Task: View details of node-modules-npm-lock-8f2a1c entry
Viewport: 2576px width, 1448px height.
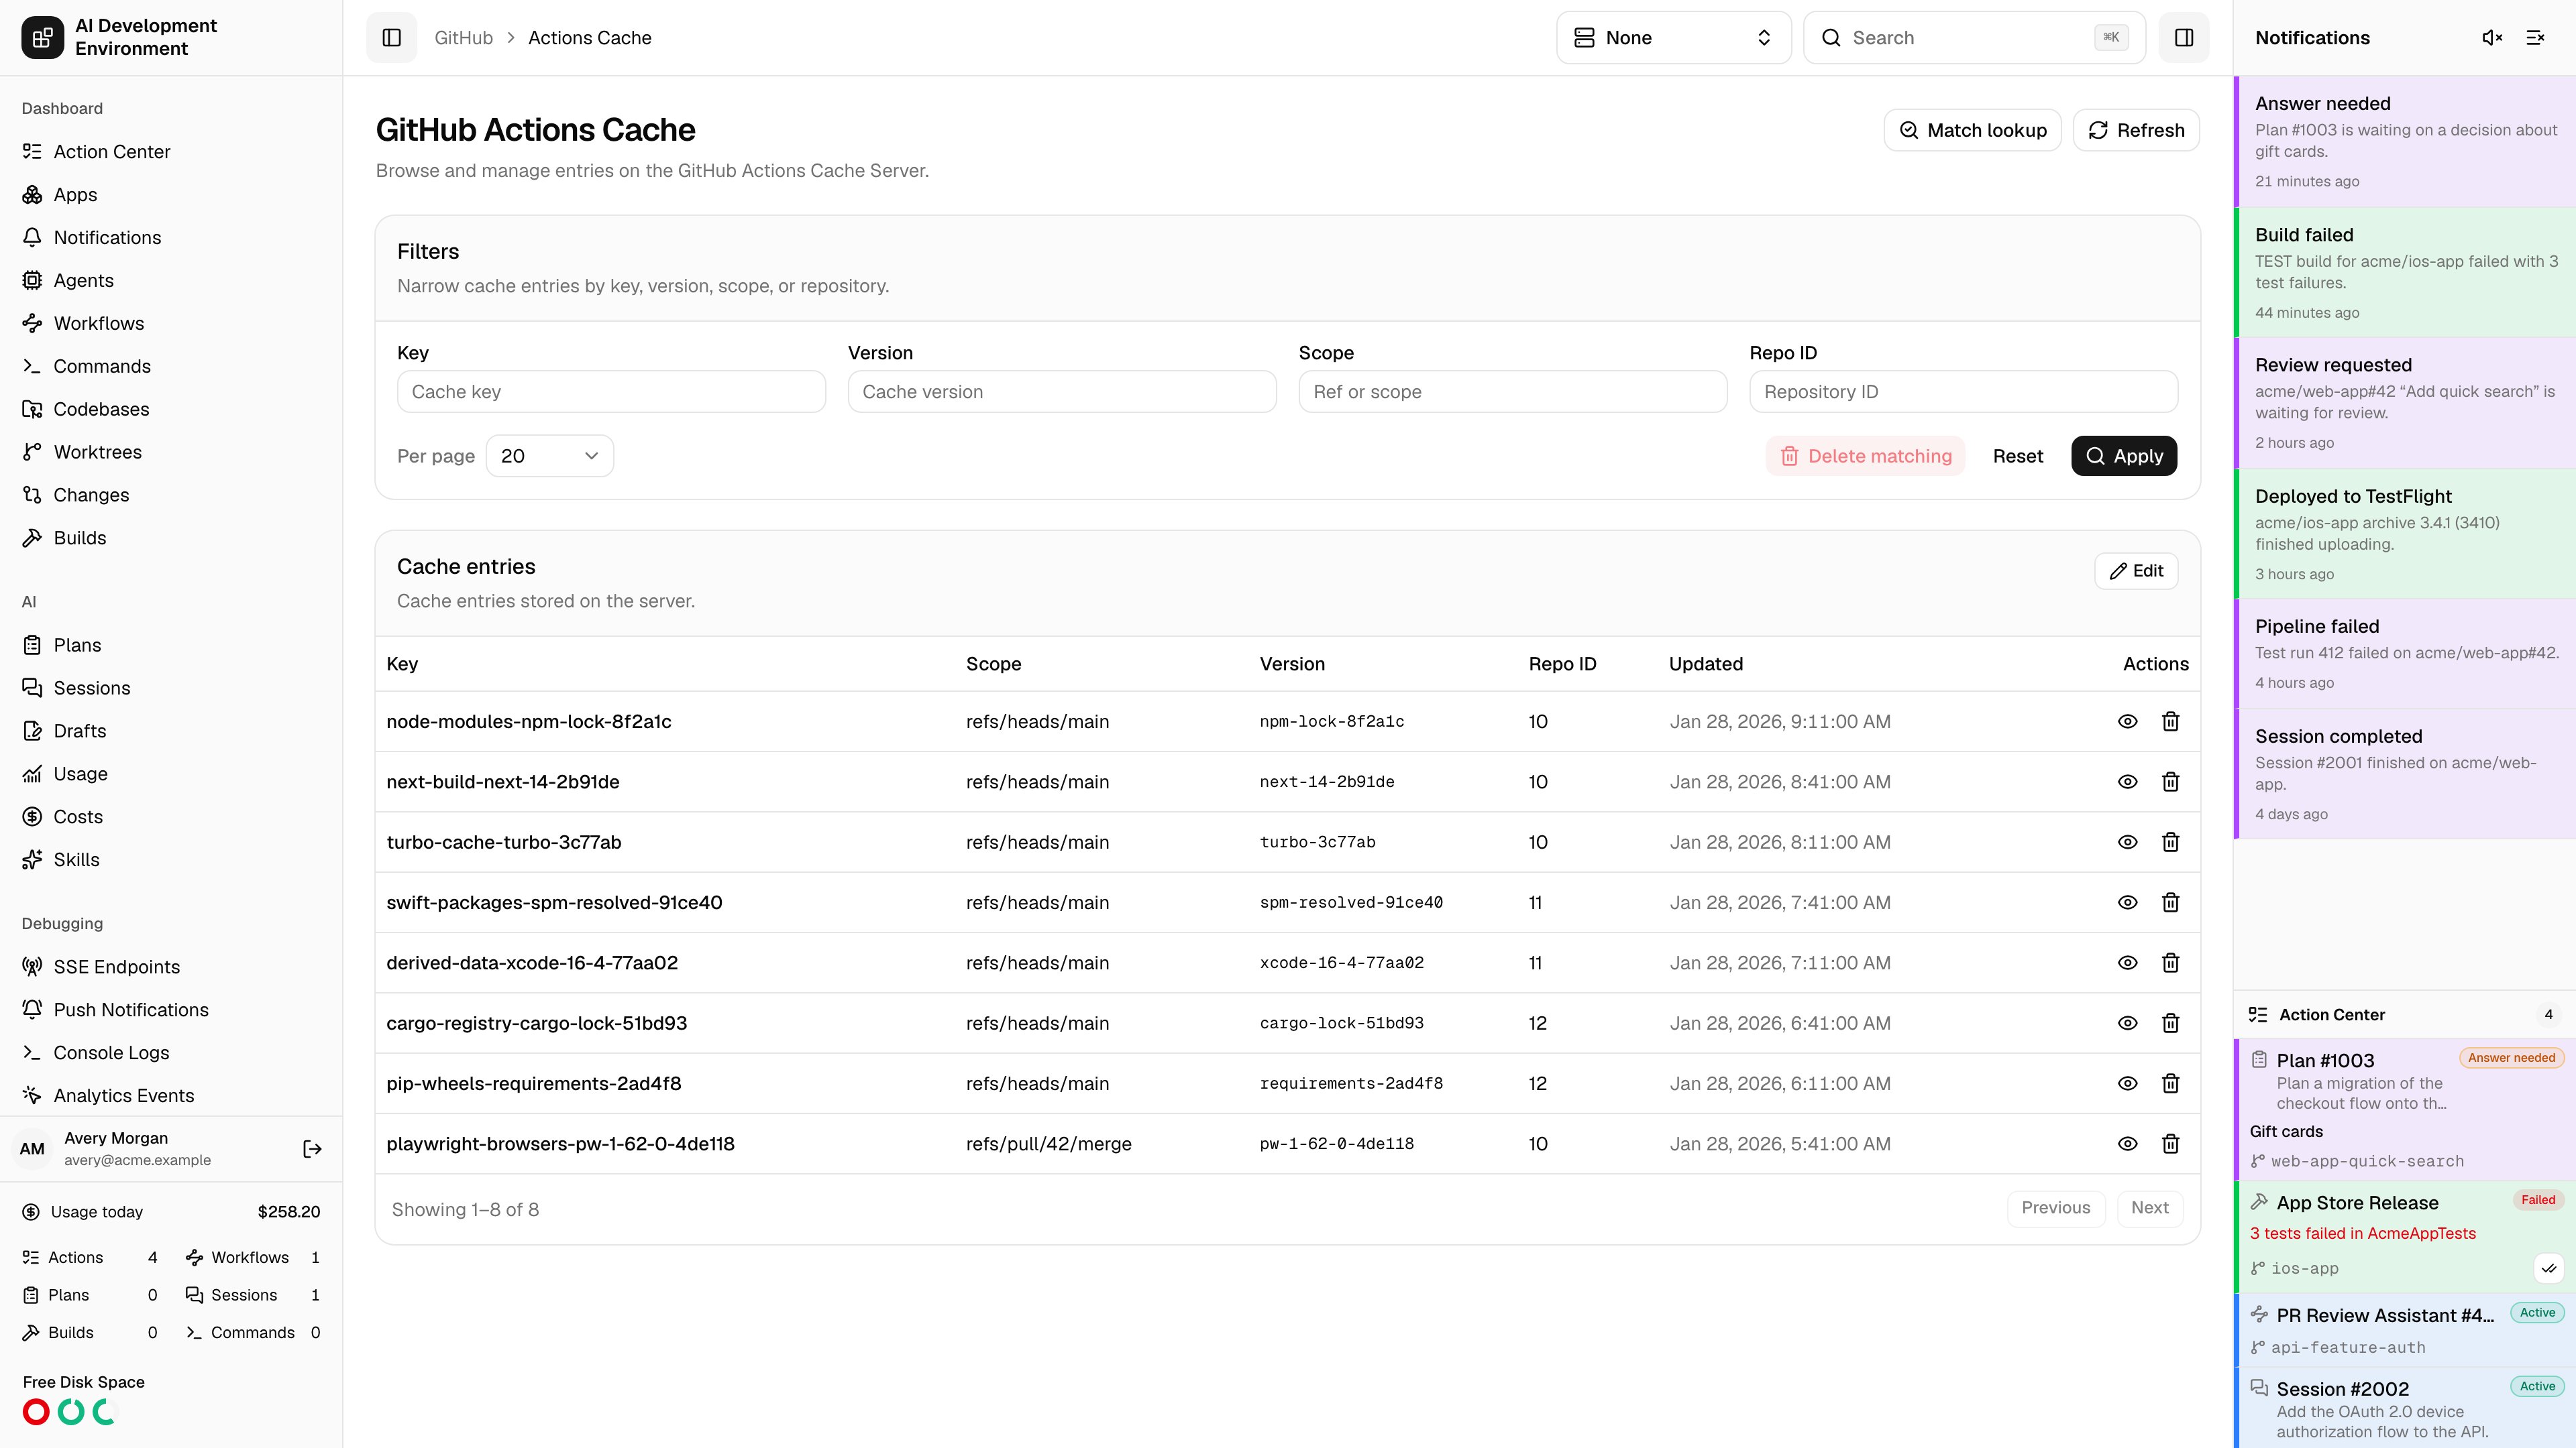Action: tap(2127, 721)
